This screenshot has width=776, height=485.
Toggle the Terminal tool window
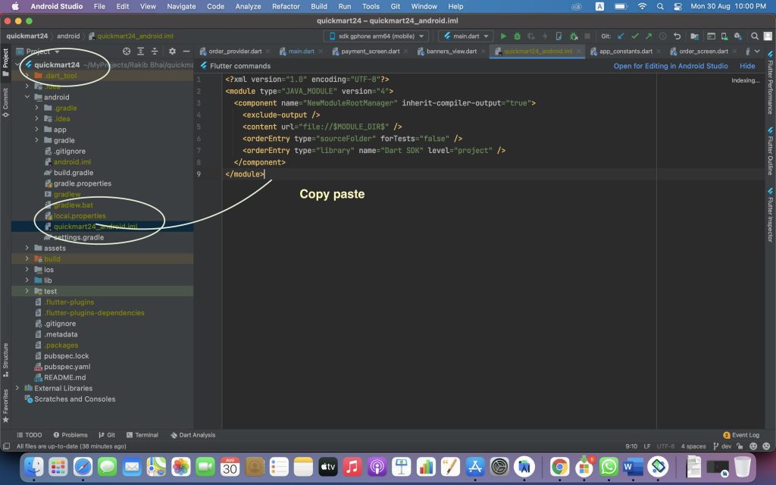coord(142,435)
